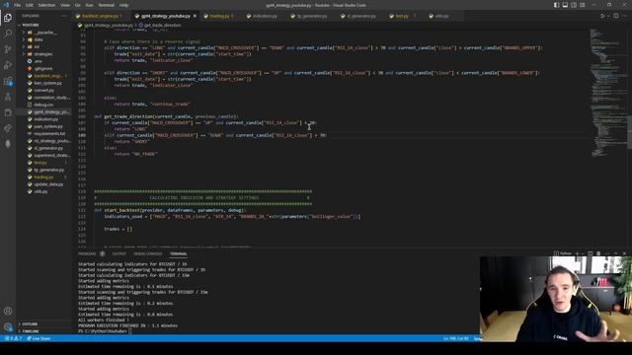
Task: Toggle the panel layout icon in title bar
Action: tap(565, 5)
